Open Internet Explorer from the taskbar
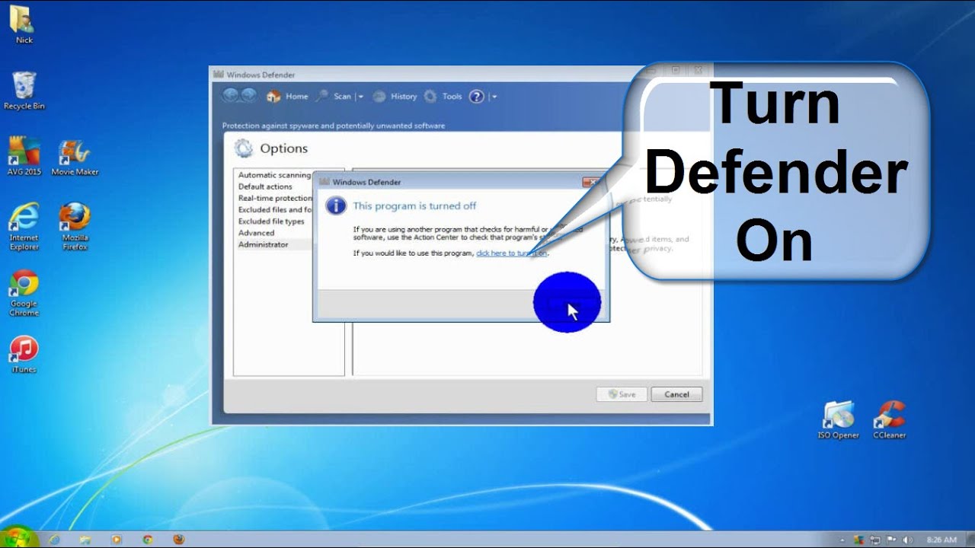Screen dimensions: 975x548 54,540
